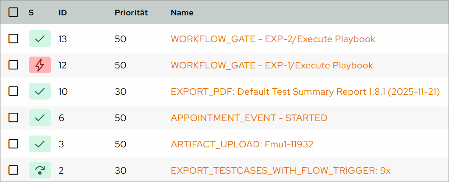Click the checkmark status icon for ID 3

40,144
